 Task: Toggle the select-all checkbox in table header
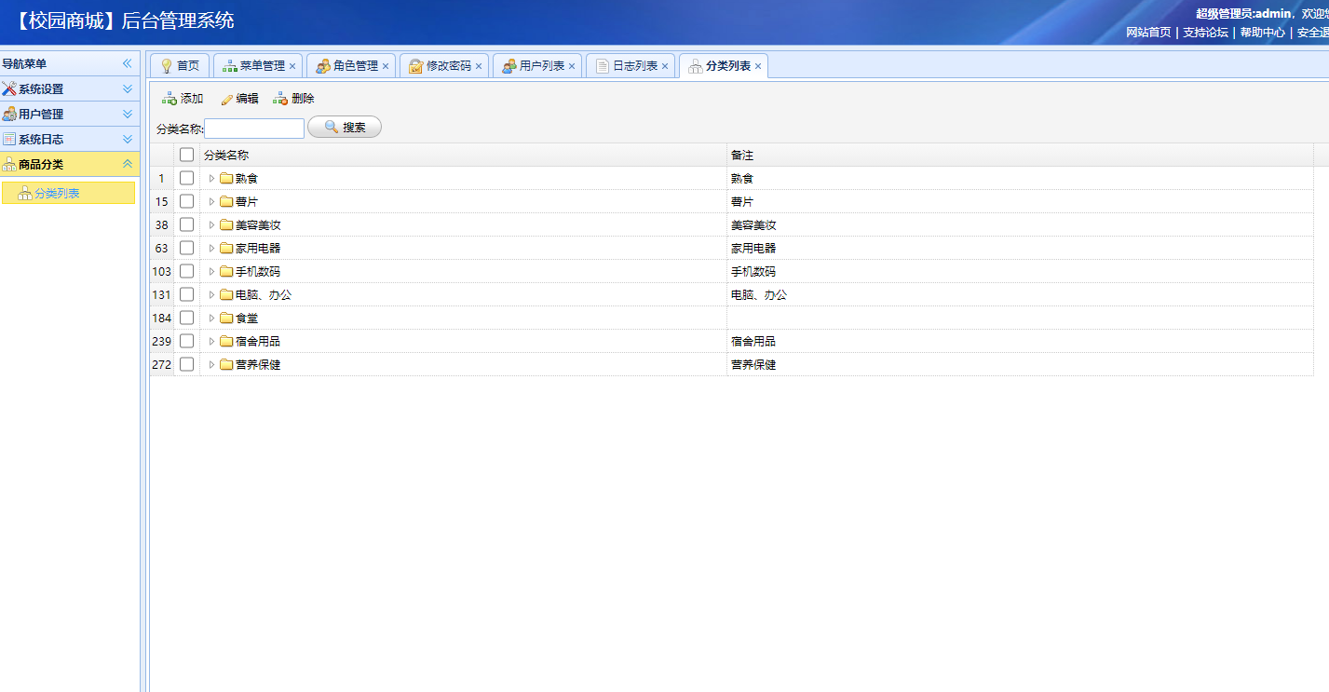pos(187,155)
